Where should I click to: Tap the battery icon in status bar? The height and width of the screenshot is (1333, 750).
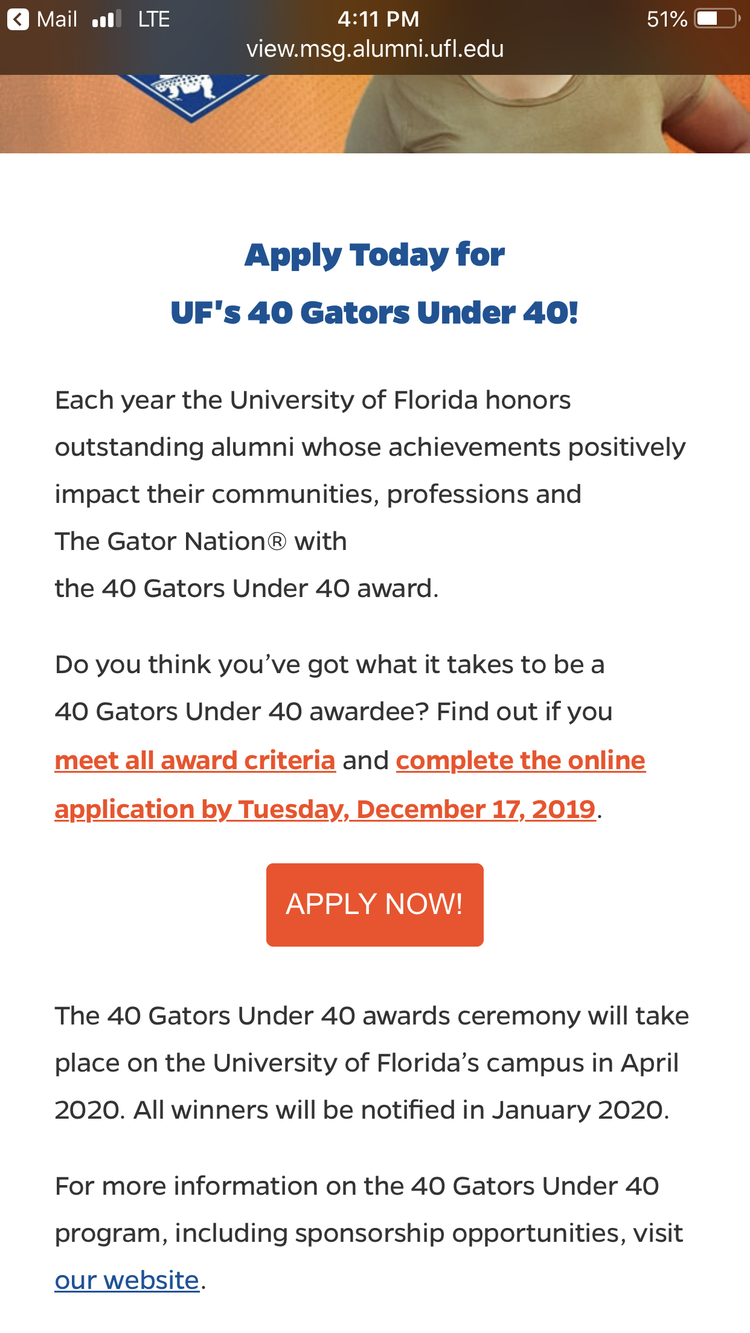click(x=717, y=19)
